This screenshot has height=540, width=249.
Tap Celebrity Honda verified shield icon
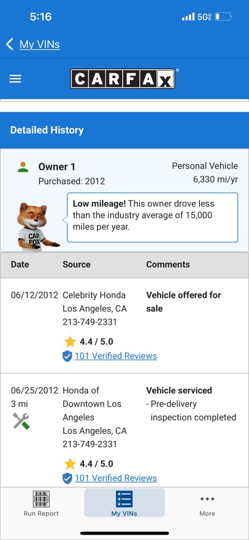pyautogui.click(x=67, y=356)
